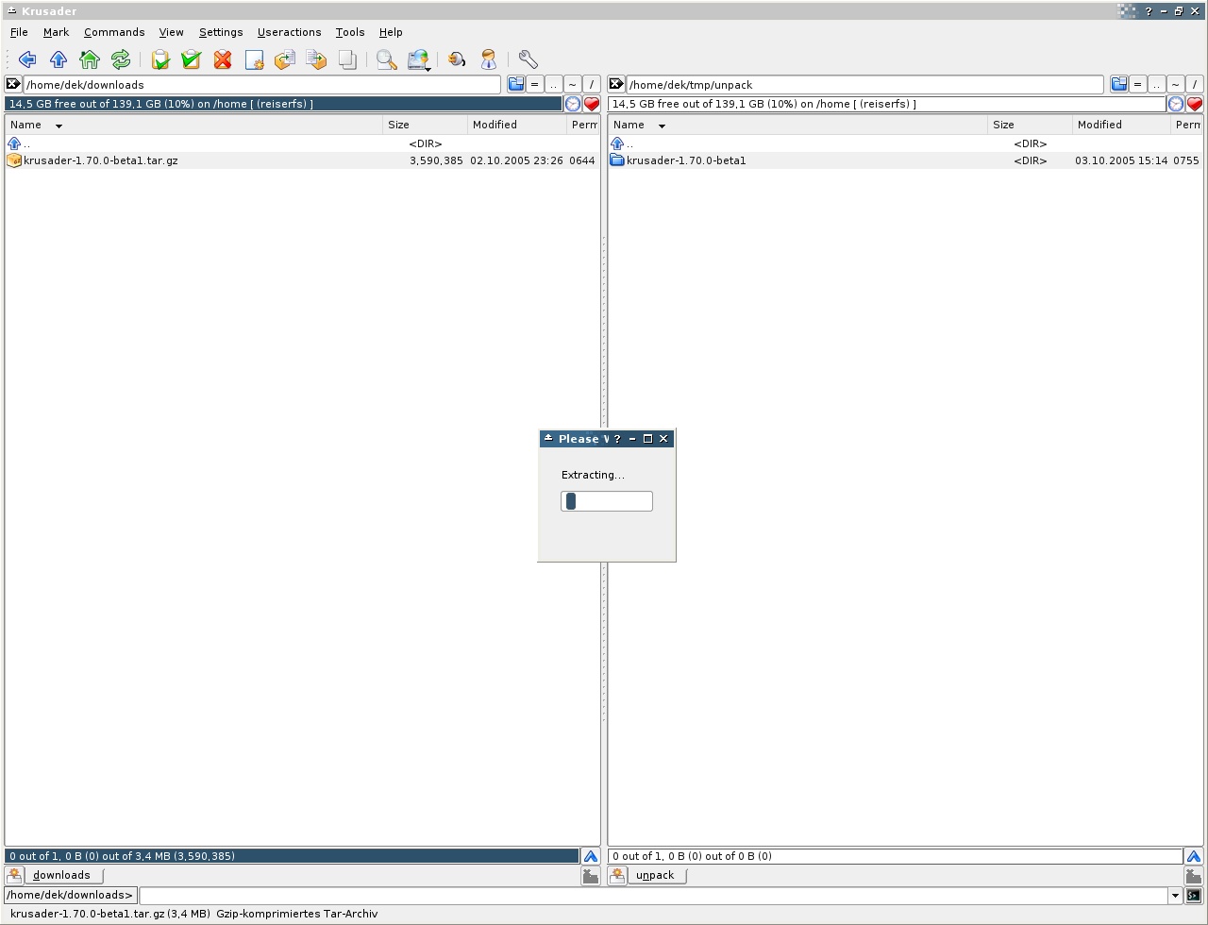
Task: Click left panel path field /home/dek/downloads
Action: (x=262, y=84)
